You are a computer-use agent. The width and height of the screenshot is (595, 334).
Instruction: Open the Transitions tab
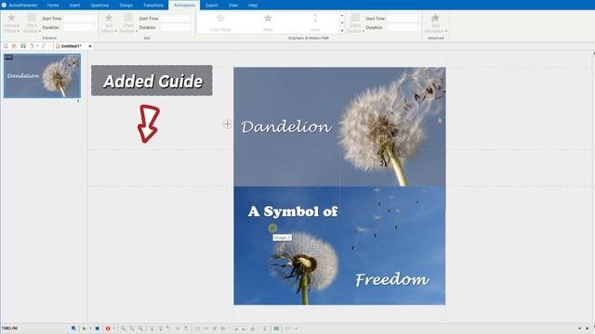153,6
